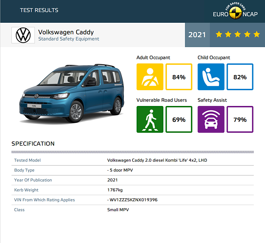The width and height of the screenshot is (265, 243).
Task: Click the Kerb Weight row label
Action: point(26,190)
